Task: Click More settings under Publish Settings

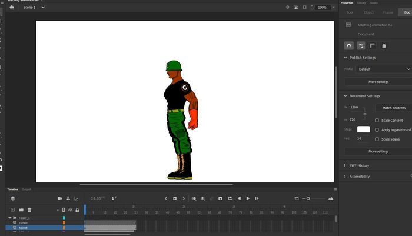Action: pos(378,82)
